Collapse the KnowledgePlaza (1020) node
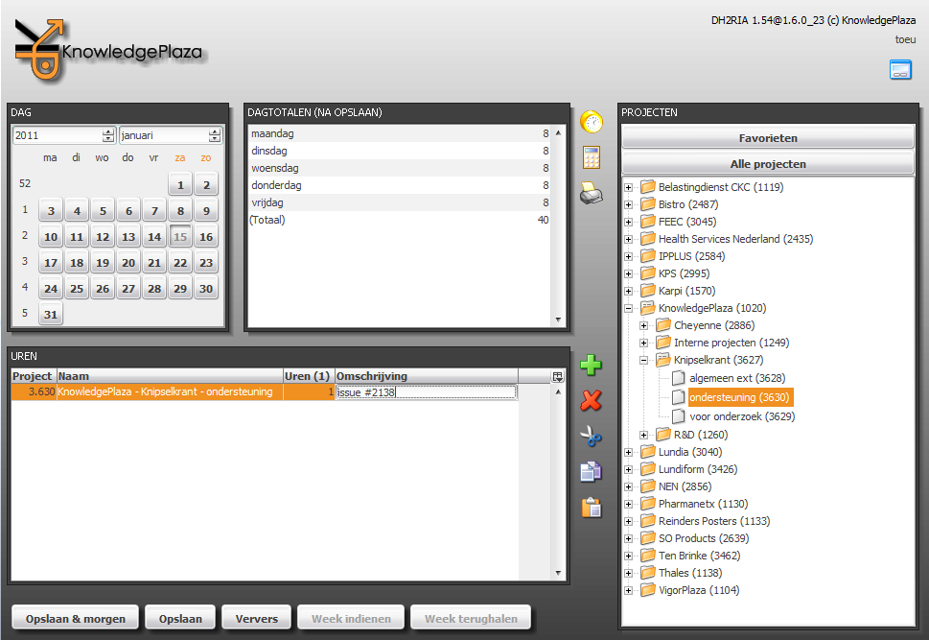929x640 pixels. click(629, 308)
